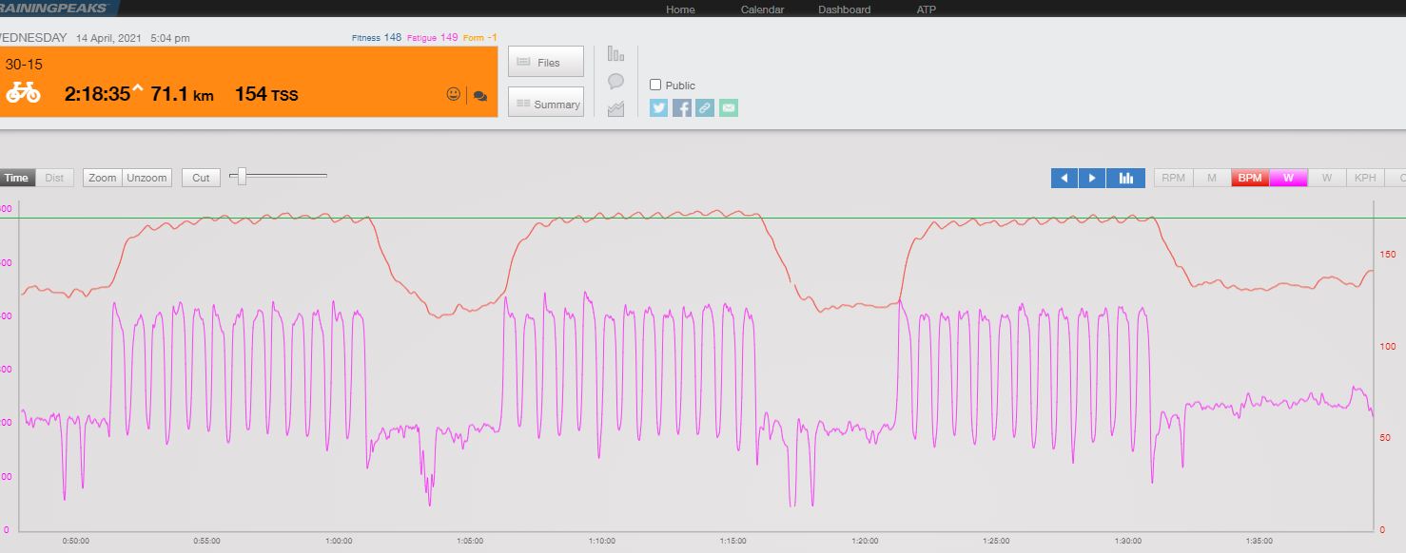1406x553 pixels.
Task: Click the gray speech bubble icon
Action: click(x=615, y=82)
